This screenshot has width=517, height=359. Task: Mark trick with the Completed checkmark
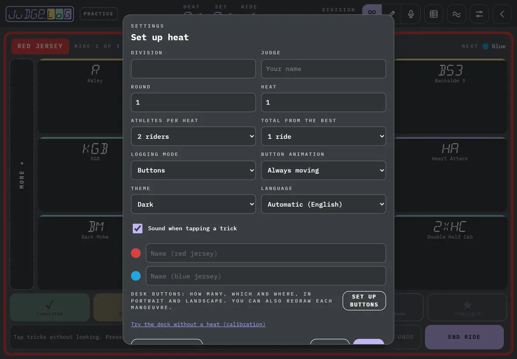(50, 307)
